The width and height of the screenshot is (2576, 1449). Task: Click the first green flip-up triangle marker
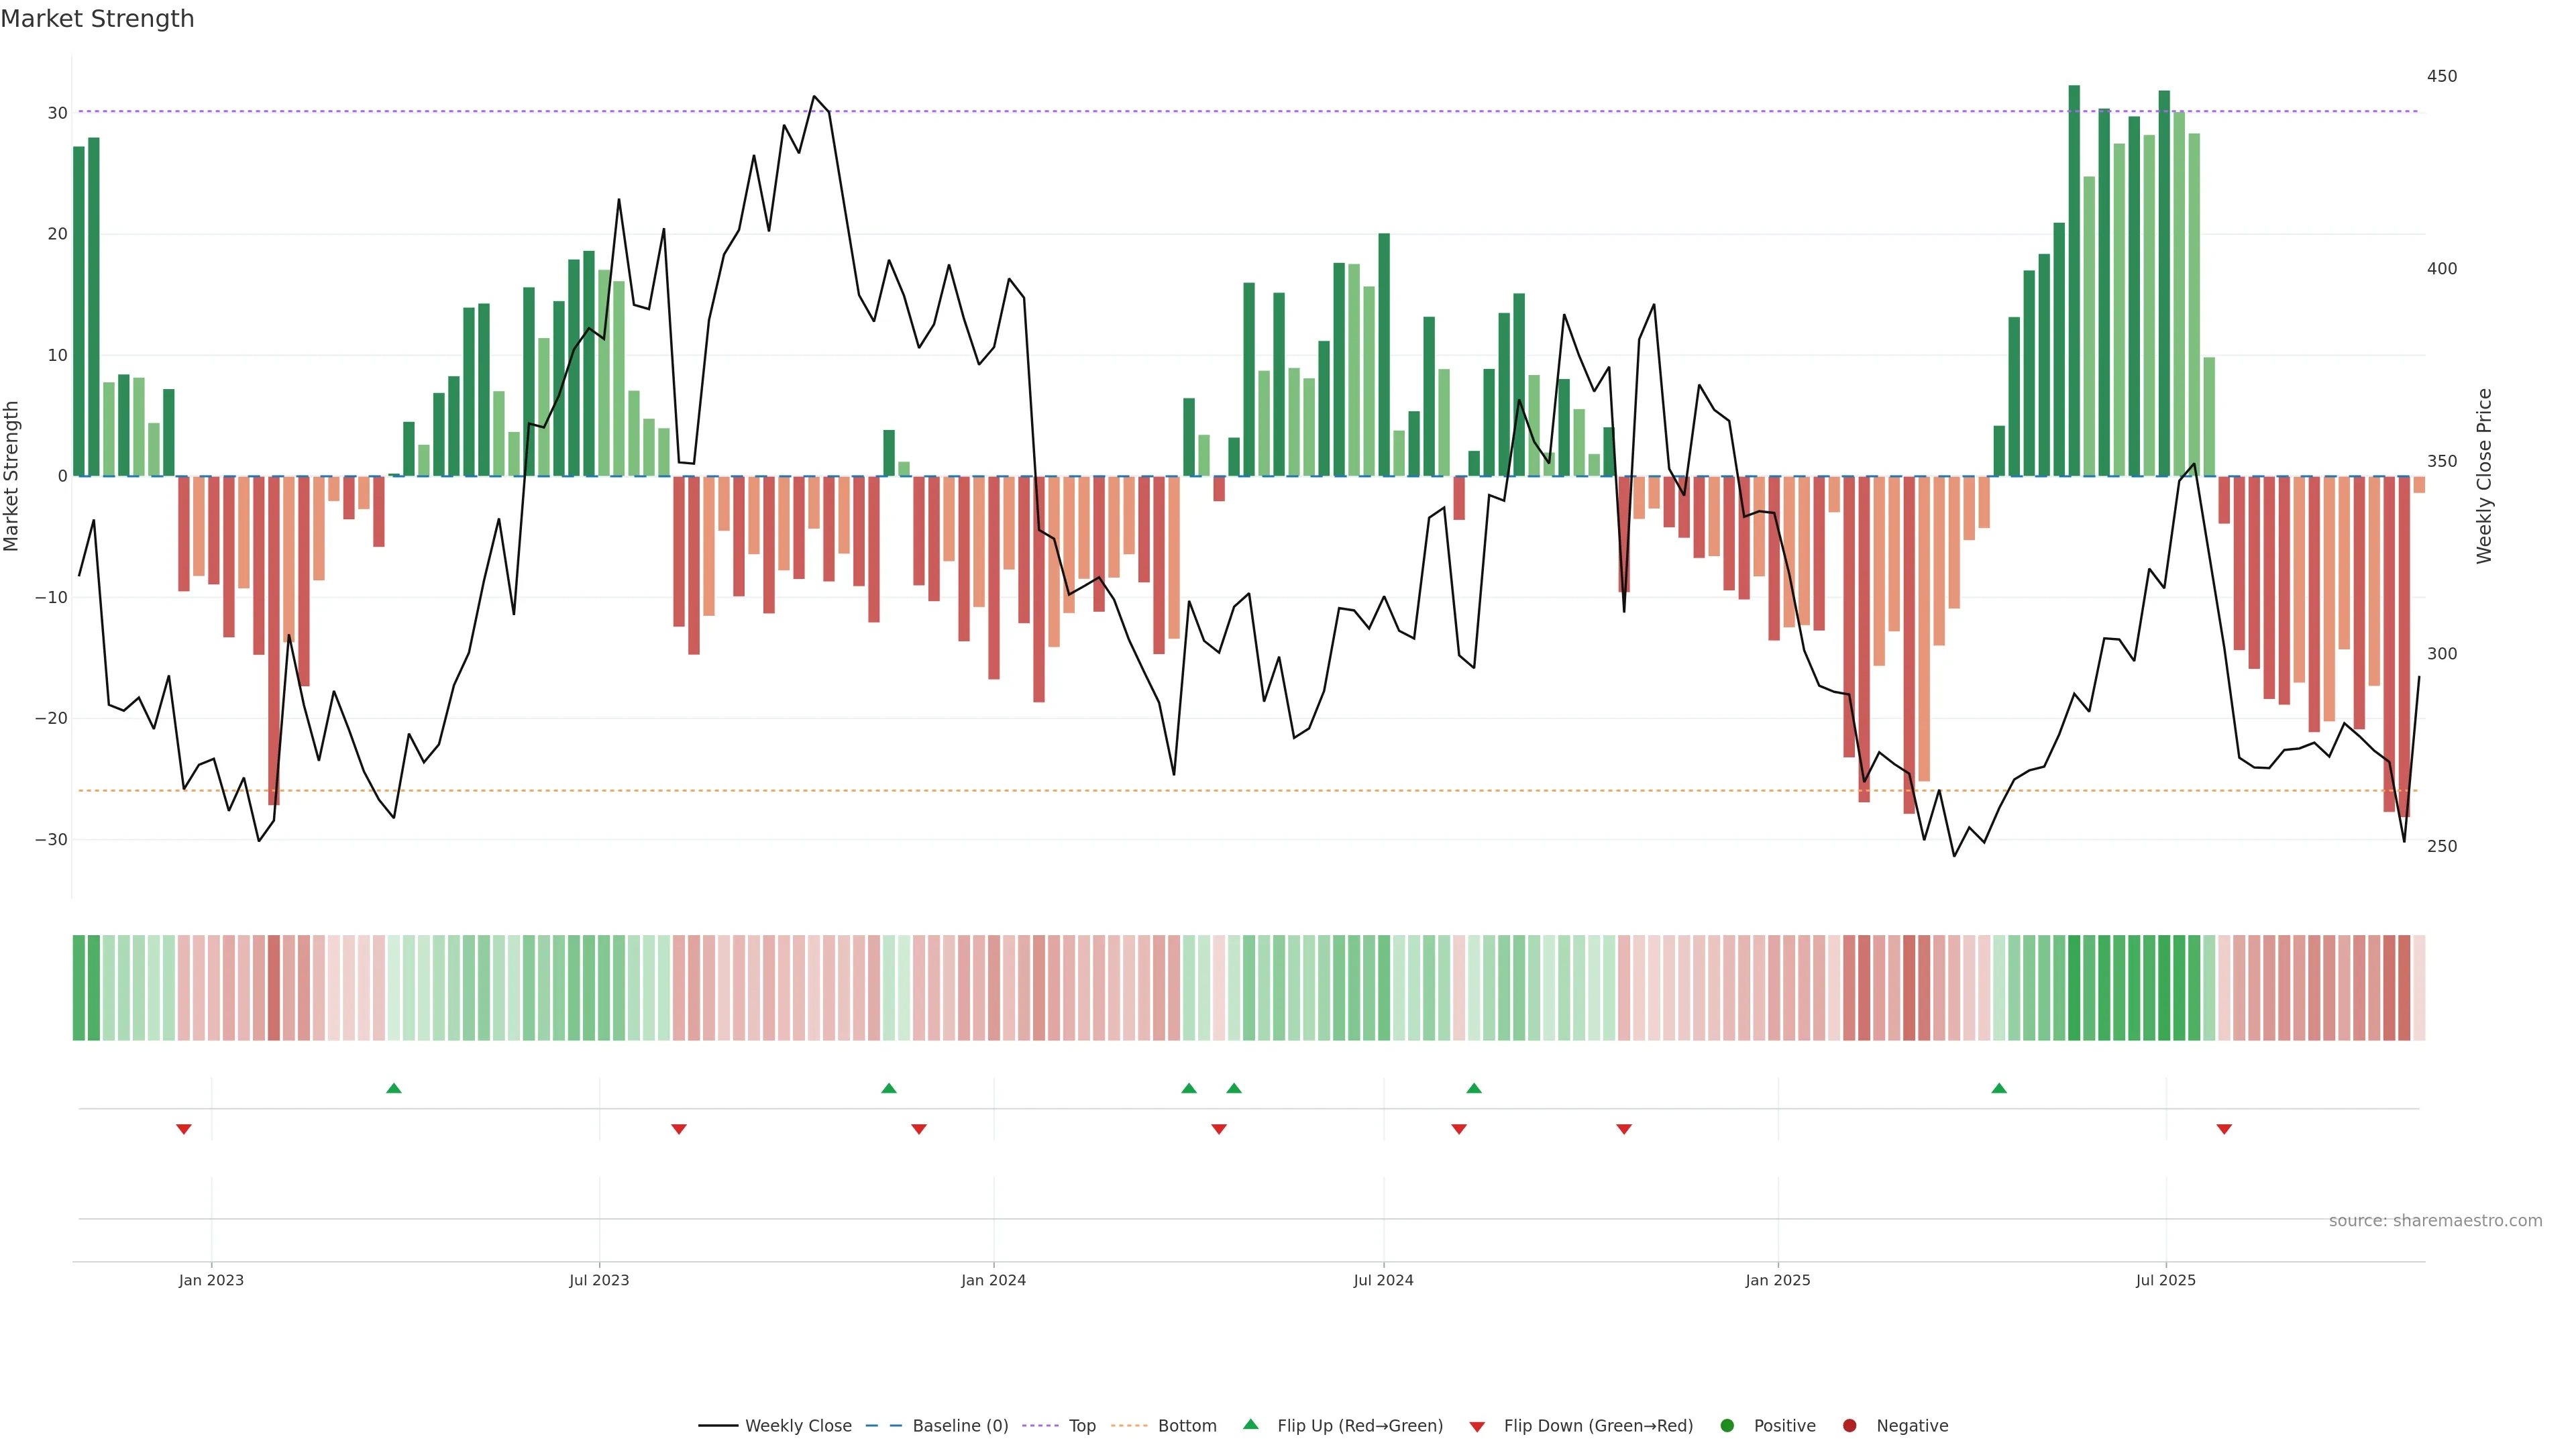(394, 1088)
